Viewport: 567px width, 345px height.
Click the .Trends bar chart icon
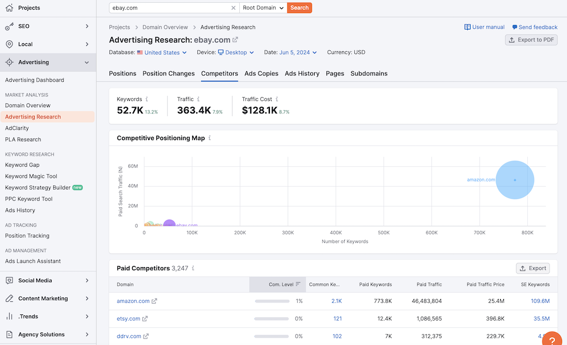point(10,317)
